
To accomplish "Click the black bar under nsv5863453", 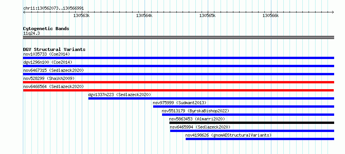I will (x=252, y=123).
